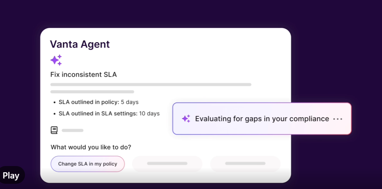
Task: Select the rightmost placeholder option button
Action: [x=245, y=163]
